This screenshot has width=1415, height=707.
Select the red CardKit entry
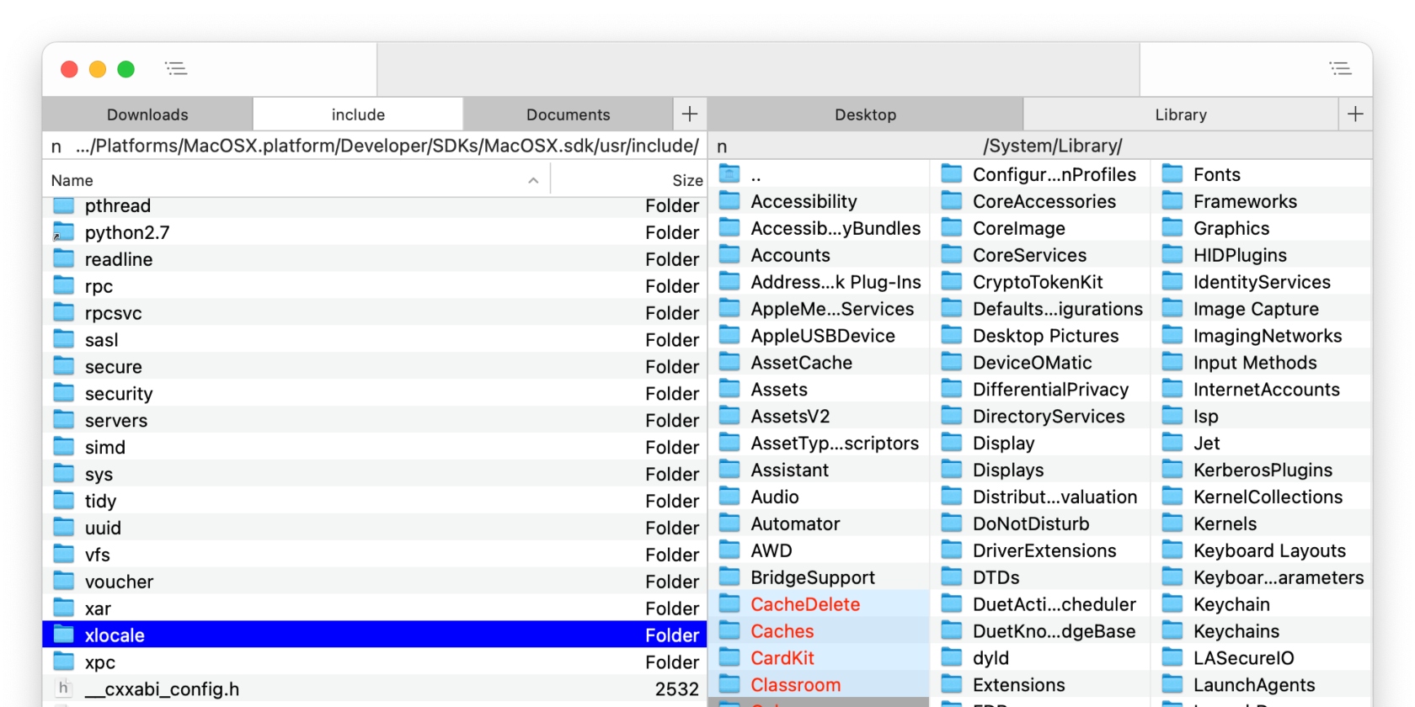click(x=819, y=658)
